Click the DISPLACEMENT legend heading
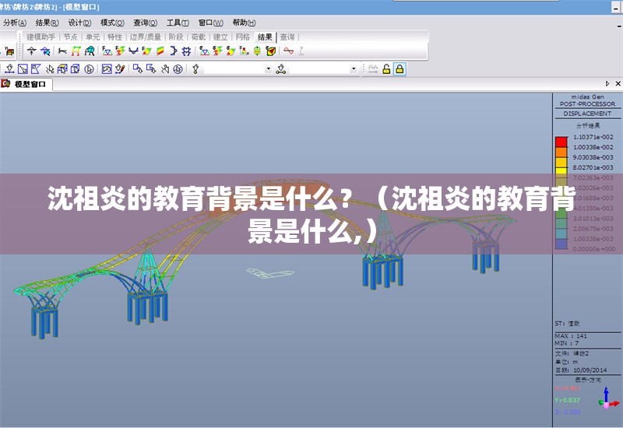 point(587,114)
